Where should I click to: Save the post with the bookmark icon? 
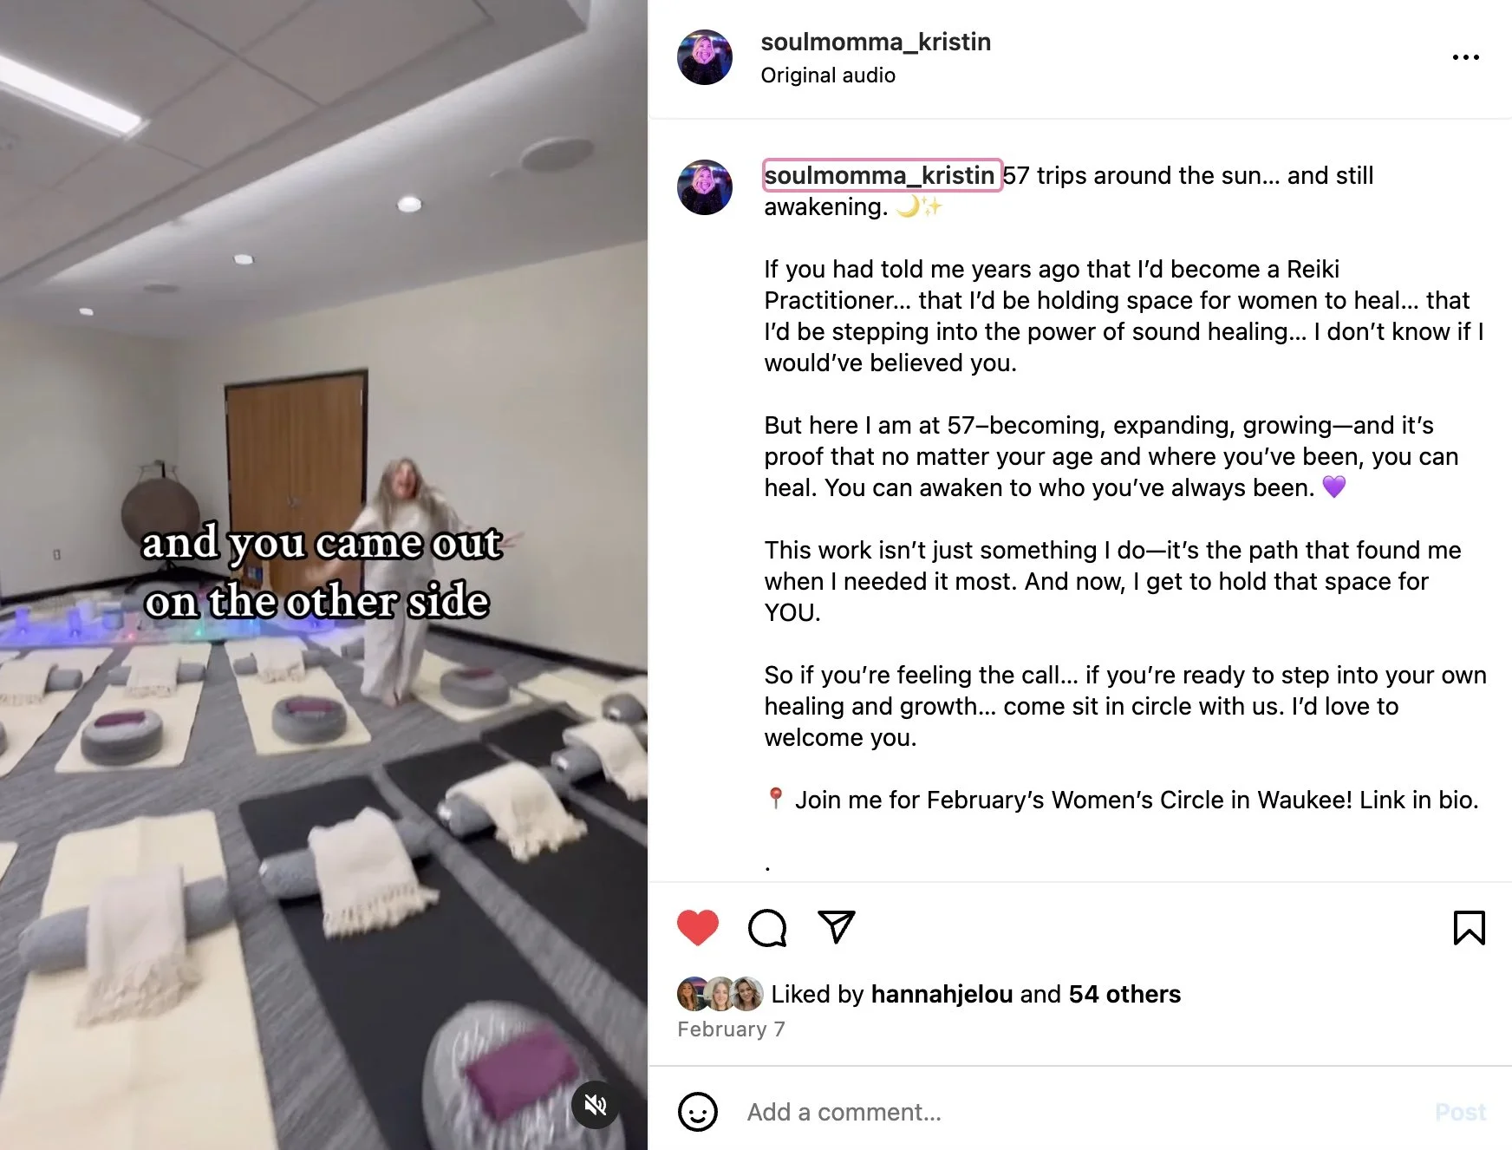[1469, 927]
